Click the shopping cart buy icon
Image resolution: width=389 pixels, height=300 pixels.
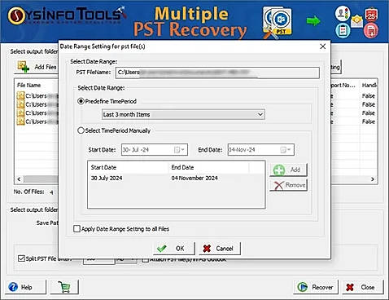click(64, 287)
